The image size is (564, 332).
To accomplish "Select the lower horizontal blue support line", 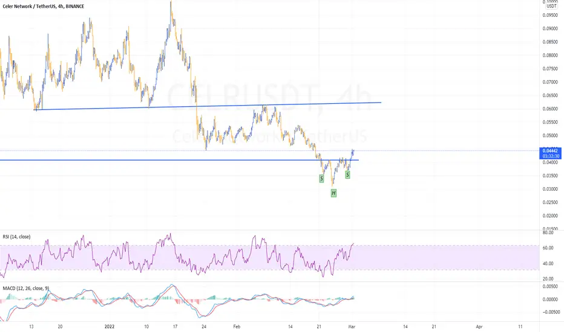I will [179, 160].
